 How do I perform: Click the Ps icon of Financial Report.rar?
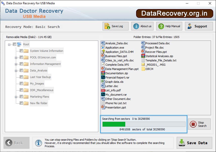pyautogui.click(x=103, y=77)
